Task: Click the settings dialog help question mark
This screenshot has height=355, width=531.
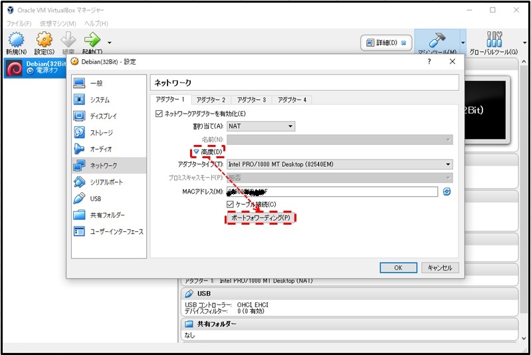Action: pyautogui.click(x=429, y=62)
